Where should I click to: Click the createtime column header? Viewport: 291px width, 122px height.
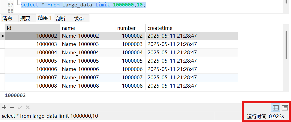[x=191, y=28]
